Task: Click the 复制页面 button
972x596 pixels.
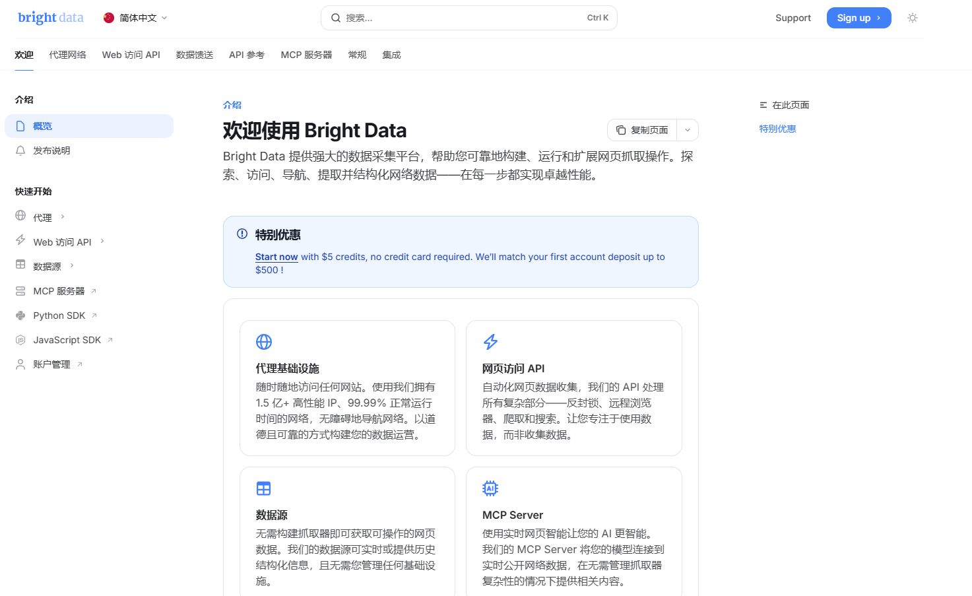Action: point(643,130)
